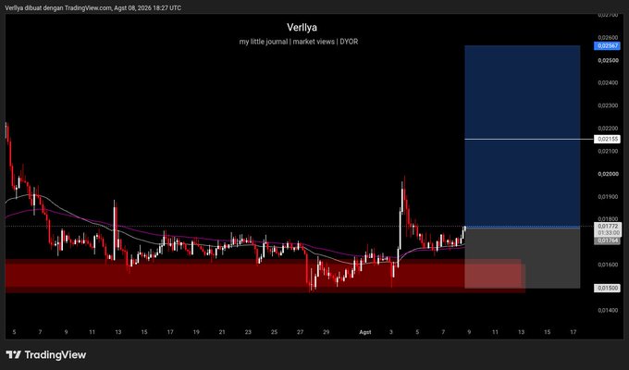Click the date label 21 on time axis
Screen dimensions: 629x370
click(x=222, y=332)
